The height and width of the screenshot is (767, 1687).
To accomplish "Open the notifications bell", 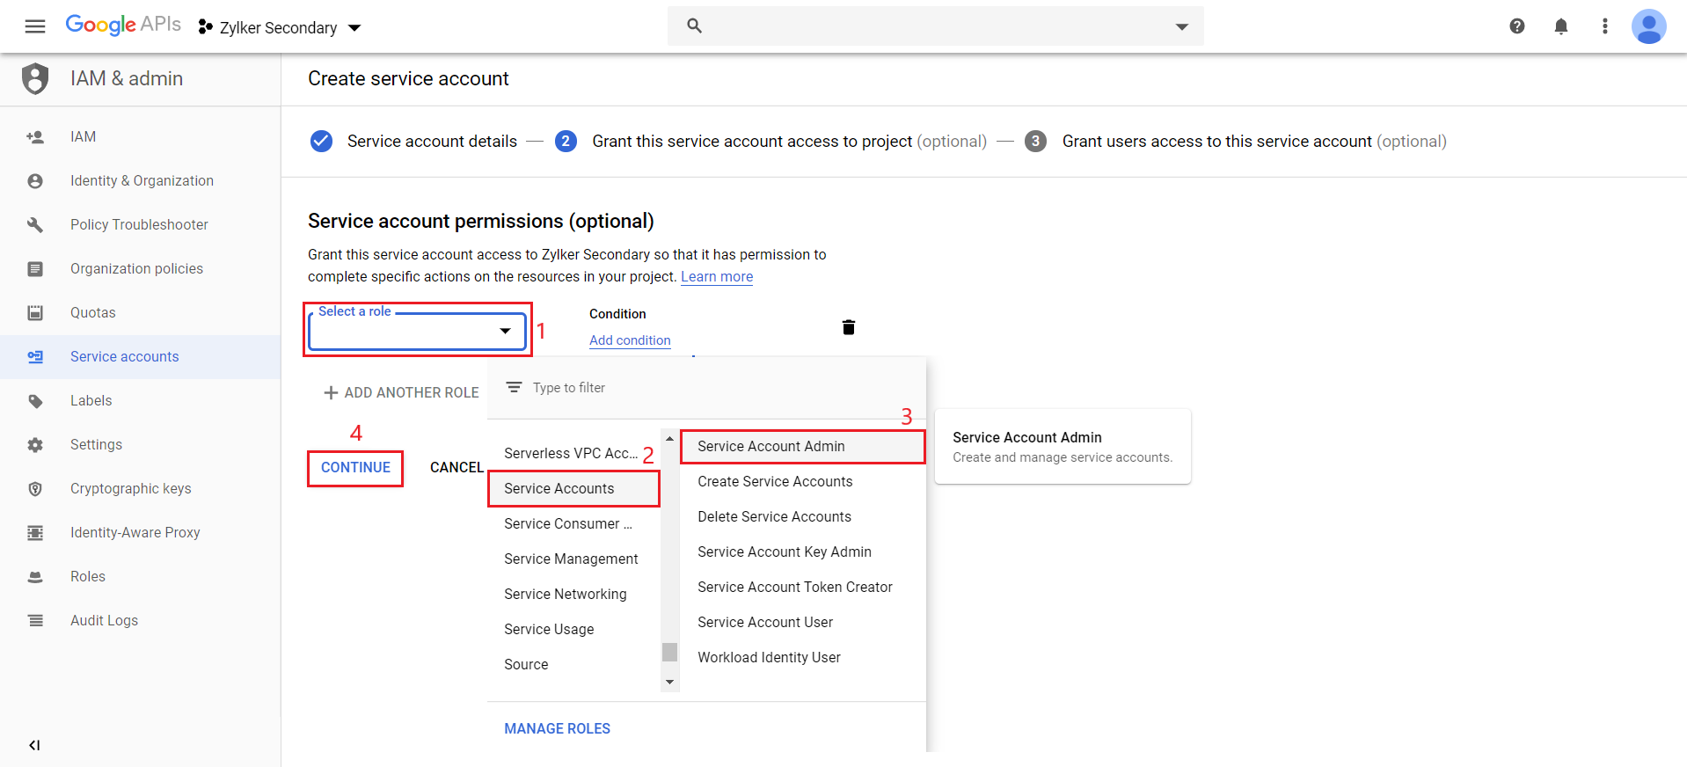I will pyautogui.click(x=1560, y=26).
